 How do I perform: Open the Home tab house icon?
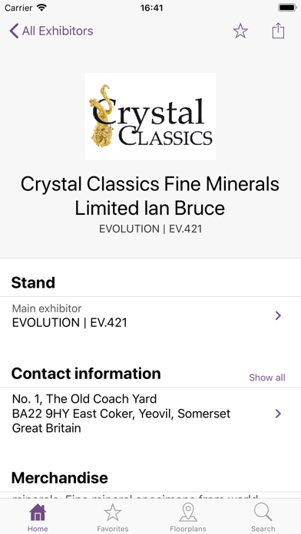[38, 513]
